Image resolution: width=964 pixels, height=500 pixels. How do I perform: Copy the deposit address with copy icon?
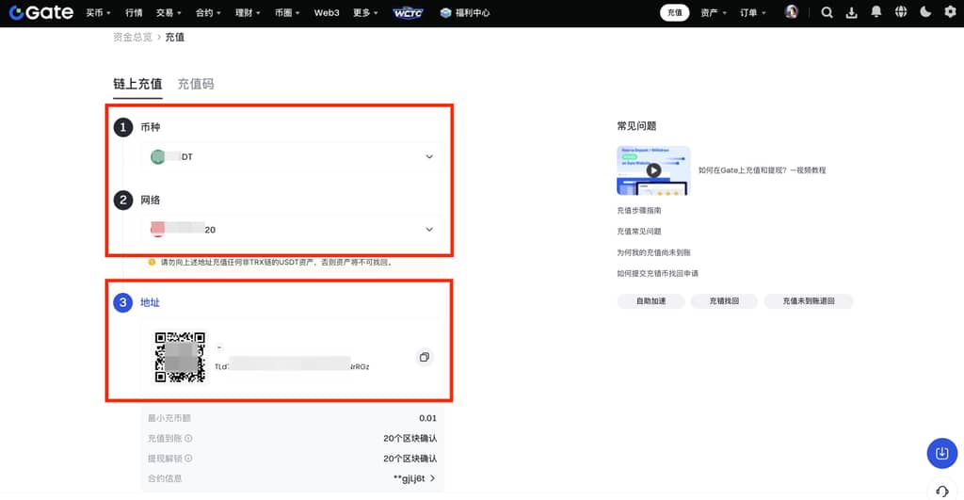(425, 357)
